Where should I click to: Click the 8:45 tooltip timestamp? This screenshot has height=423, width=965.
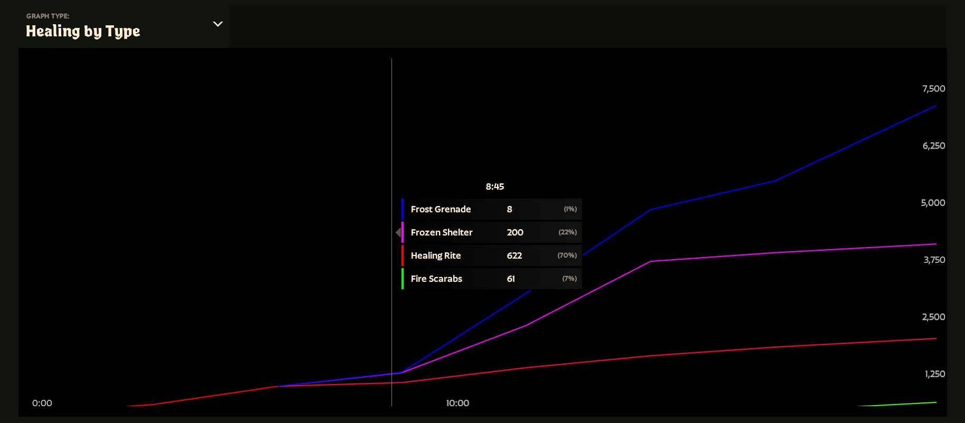[x=495, y=186]
